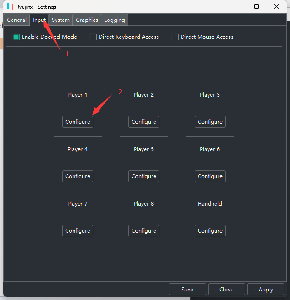Enable Direct Mouse Access checkbox
Image resolution: width=290 pixels, height=300 pixels.
[175, 37]
